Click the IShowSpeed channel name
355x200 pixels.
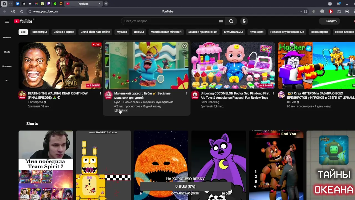tap(35, 102)
